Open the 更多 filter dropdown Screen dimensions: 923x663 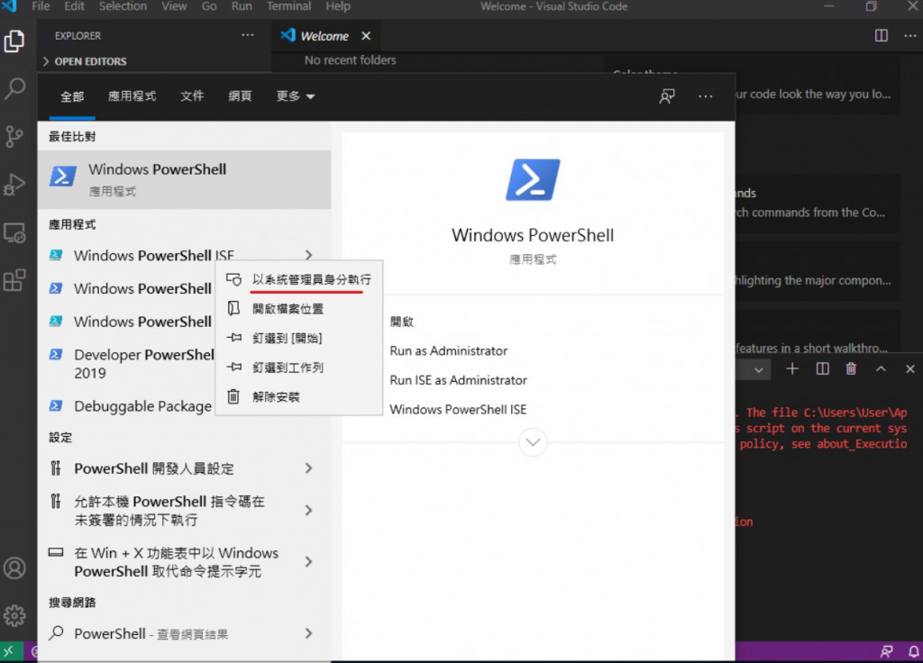coord(295,95)
